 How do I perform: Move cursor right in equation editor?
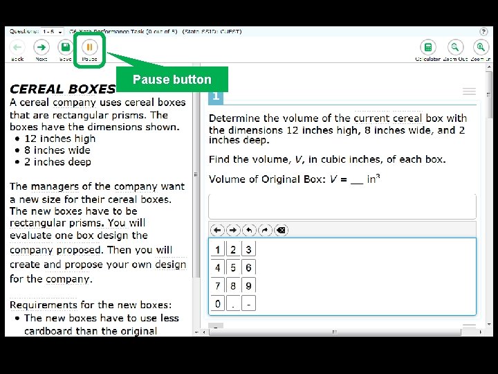[233, 230]
